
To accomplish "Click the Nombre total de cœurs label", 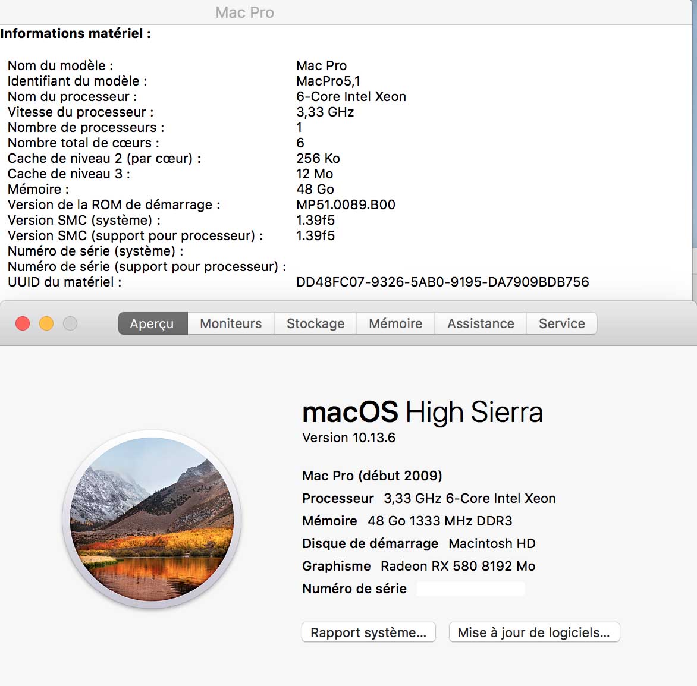I will (x=84, y=143).
